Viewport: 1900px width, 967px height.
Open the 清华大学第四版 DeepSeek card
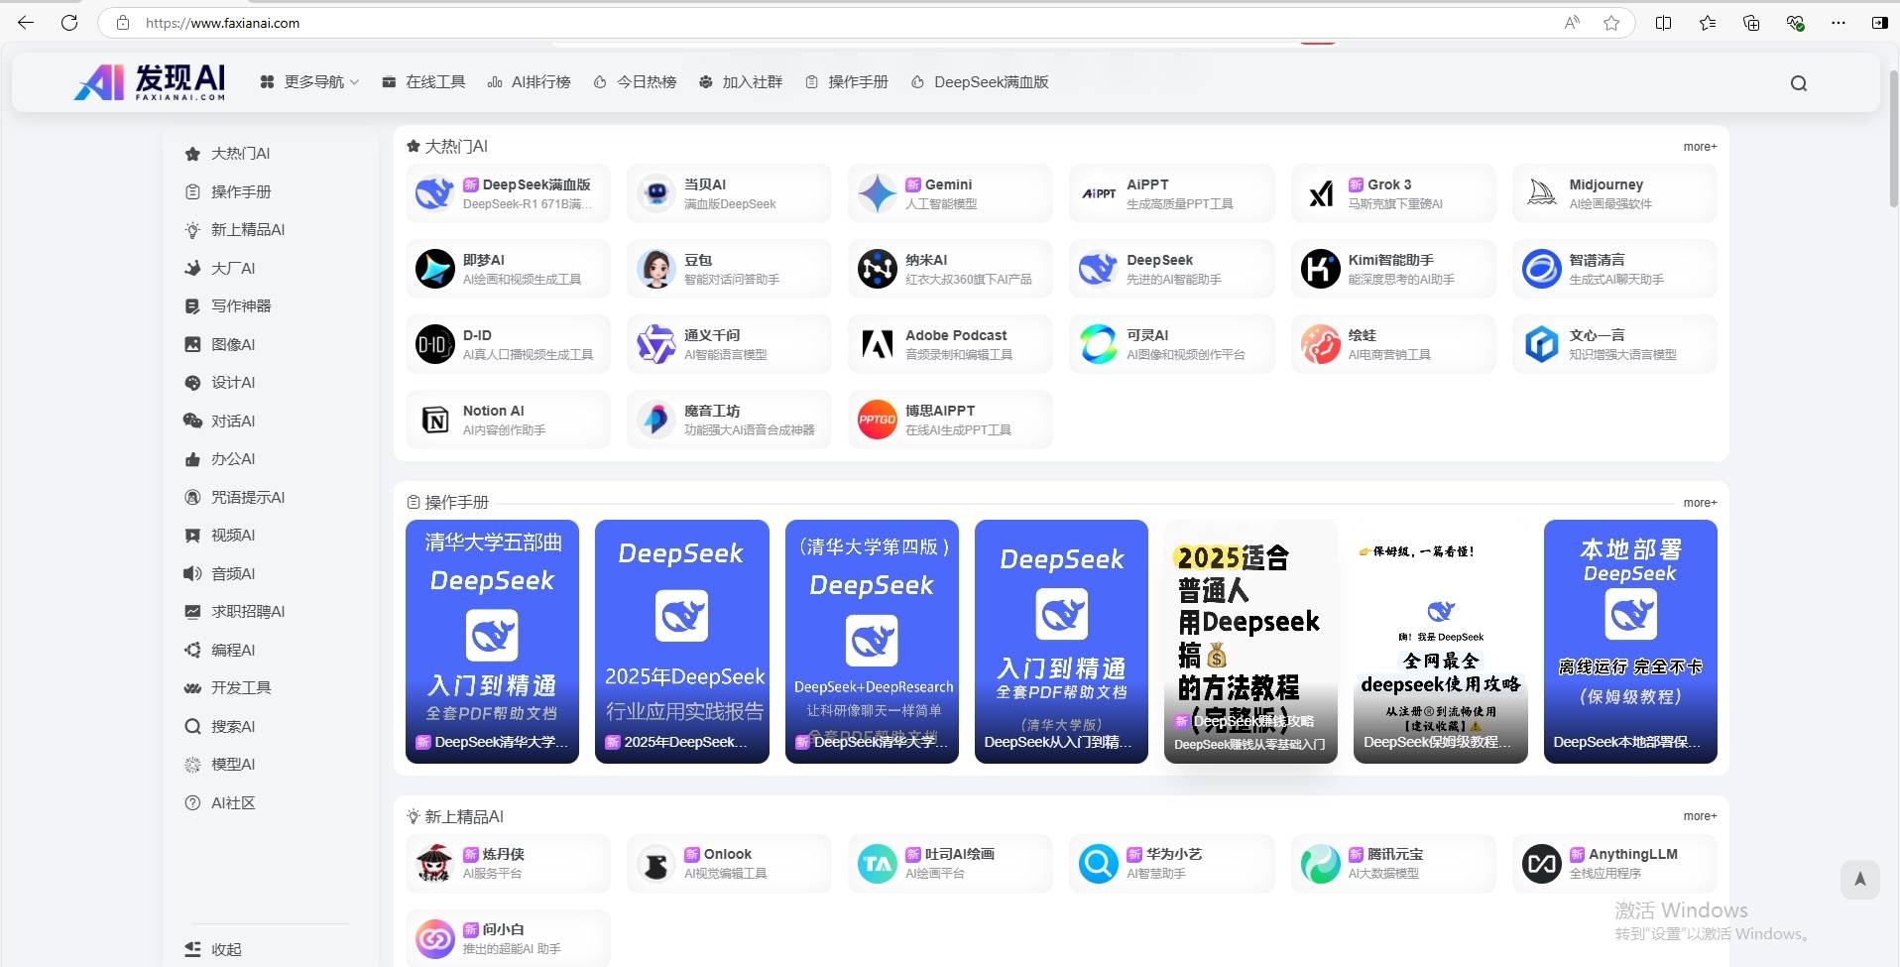[x=872, y=642]
